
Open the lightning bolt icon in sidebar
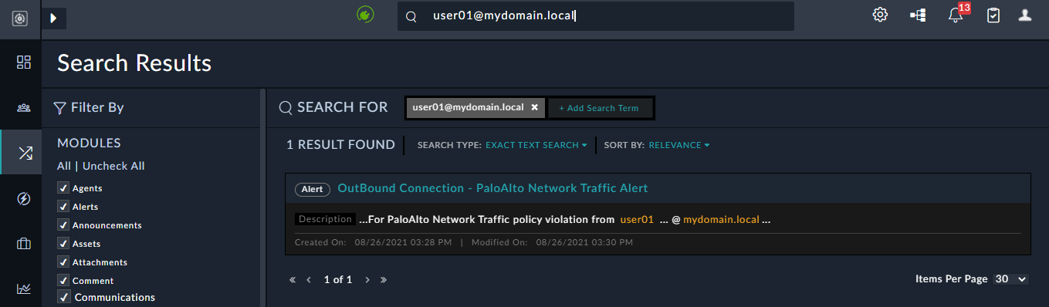coord(24,199)
